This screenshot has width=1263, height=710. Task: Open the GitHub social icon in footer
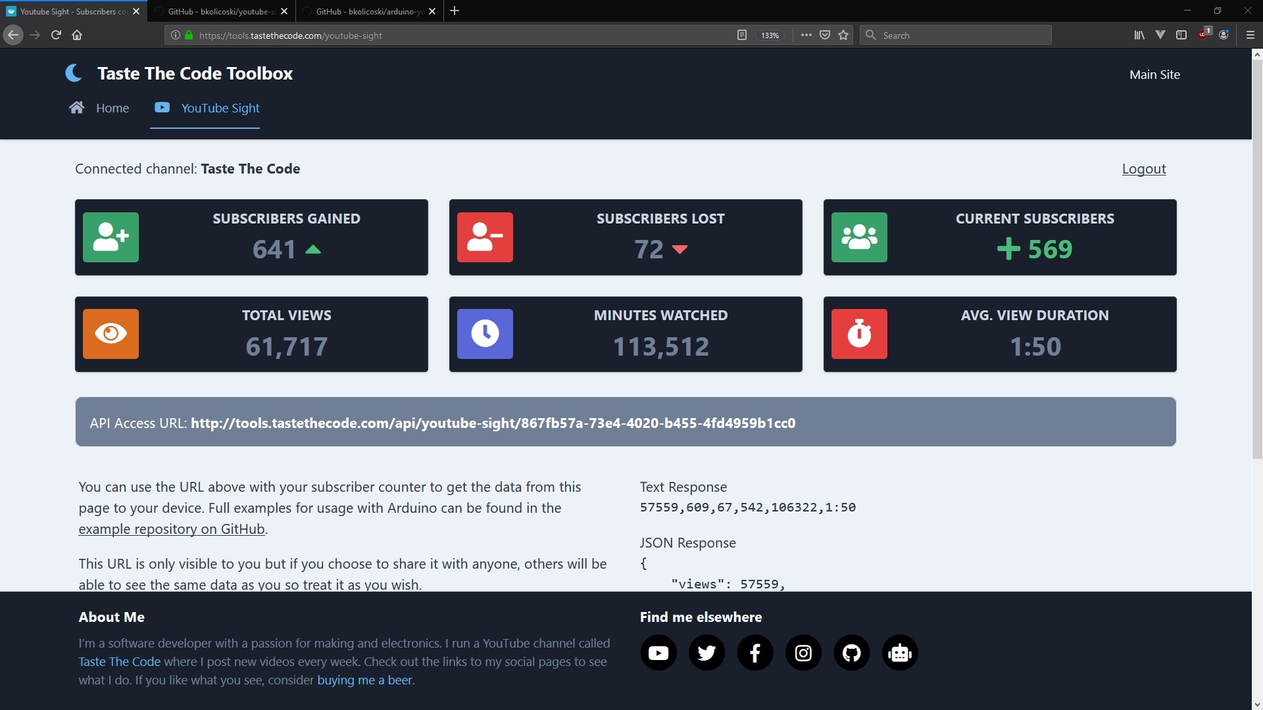click(851, 653)
